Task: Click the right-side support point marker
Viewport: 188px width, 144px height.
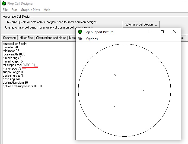Action: click(143, 90)
